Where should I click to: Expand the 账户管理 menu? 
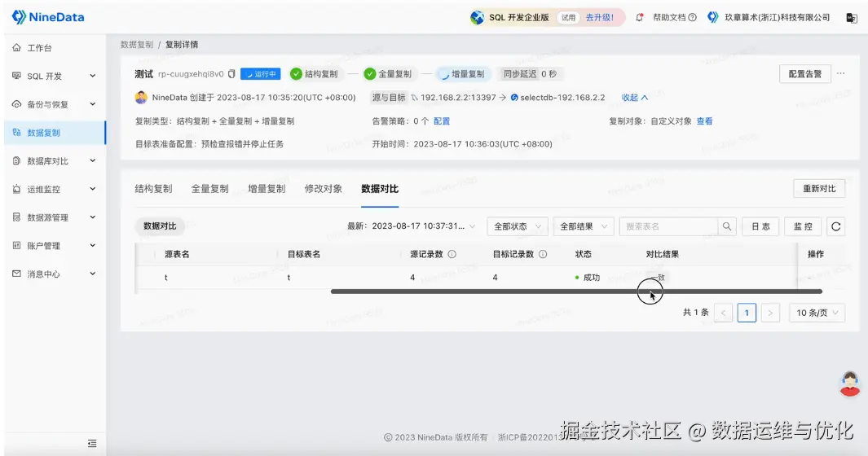click(x=92, y=245)
